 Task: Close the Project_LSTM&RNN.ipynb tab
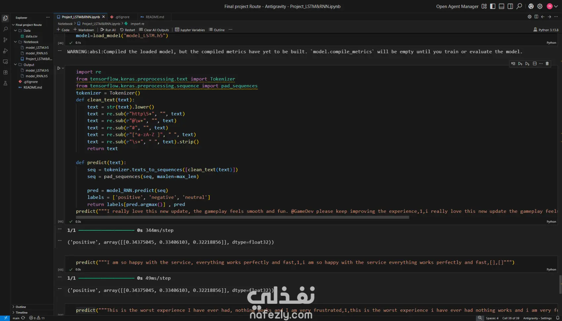(x=103, y=17)
